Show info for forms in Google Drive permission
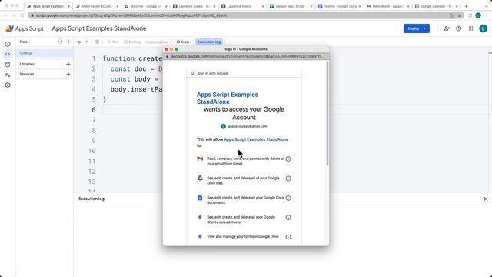Screen dimensions: 492x277 click(288, 237)
